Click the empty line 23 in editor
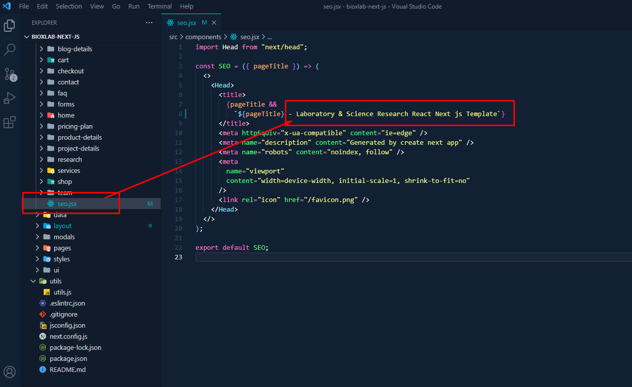 click(x=352, y=257)
